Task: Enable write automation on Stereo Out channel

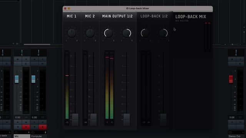Action: click(240, 122)
